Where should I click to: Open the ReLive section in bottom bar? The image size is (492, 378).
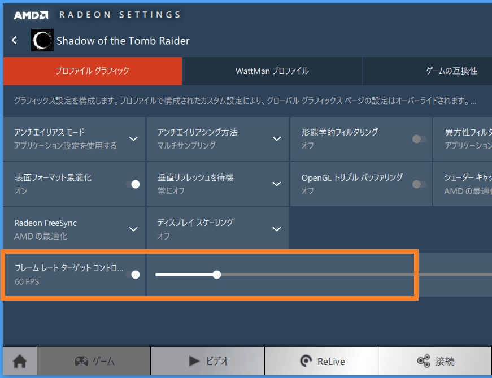point(321,361)
